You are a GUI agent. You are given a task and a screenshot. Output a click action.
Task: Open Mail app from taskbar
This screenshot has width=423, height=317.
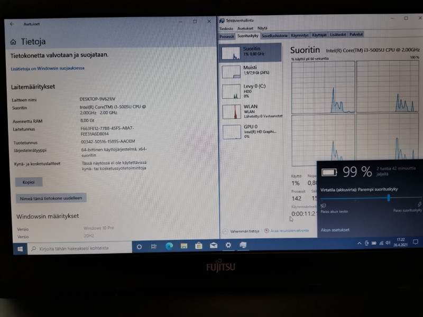click(214, 245)
